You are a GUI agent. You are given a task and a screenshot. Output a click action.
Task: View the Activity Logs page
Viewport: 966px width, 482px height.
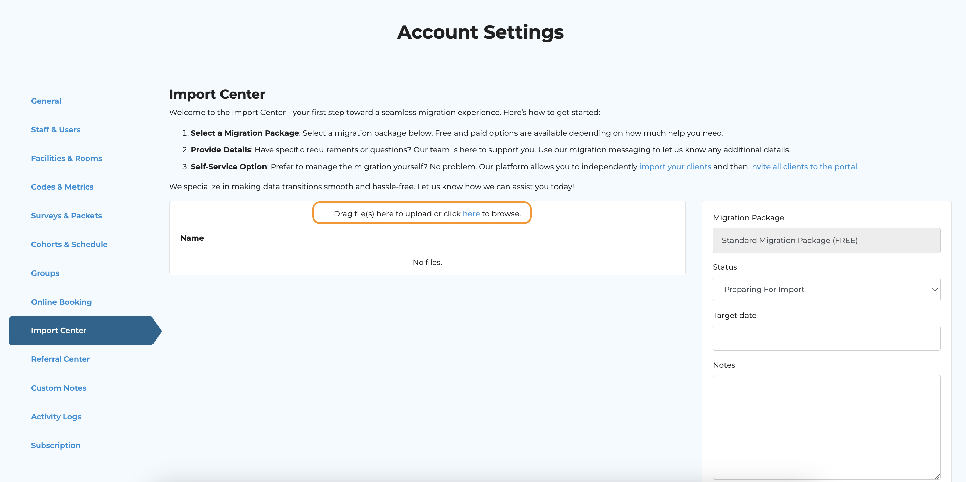point(56,416)
